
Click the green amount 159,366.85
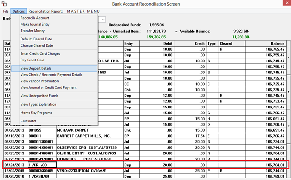tap(156, 37)
